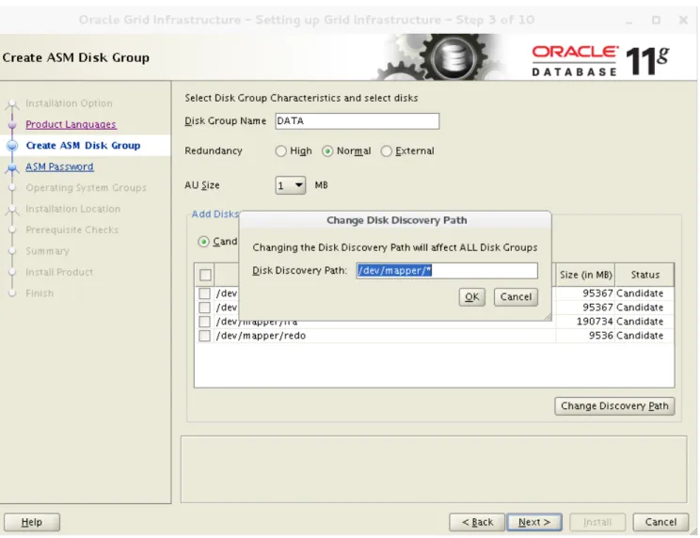Select High redundancy radio button

[280, 151]
